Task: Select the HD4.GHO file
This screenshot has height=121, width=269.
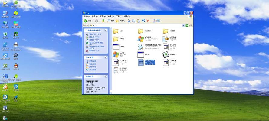Action: click(166, 47)
